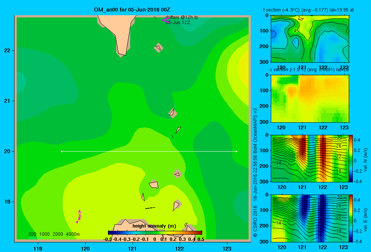Click the main map longitude label 121

[x=132, y=248]
